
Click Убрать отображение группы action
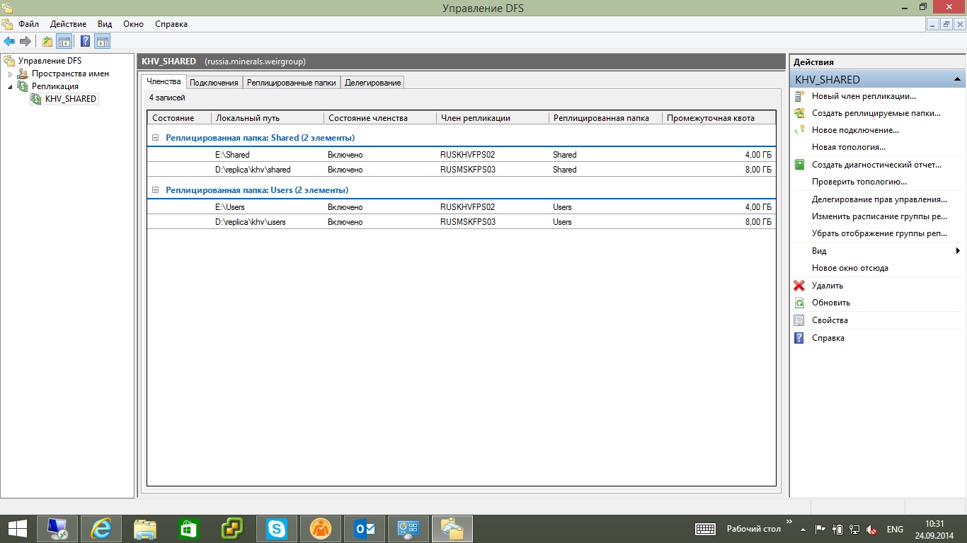click(x=879, y=233)
